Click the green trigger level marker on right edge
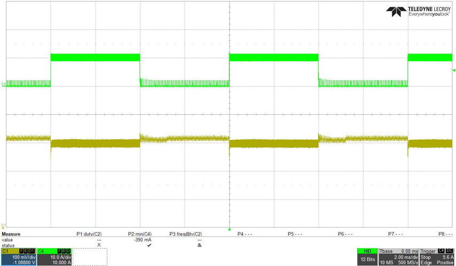The width and height of the screenshot is (456, 266). [453, 71]
